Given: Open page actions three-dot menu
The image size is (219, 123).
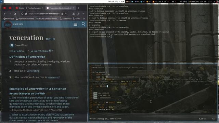Looking at the screenshot, I should pyautogui.click(x=66, y=14).
